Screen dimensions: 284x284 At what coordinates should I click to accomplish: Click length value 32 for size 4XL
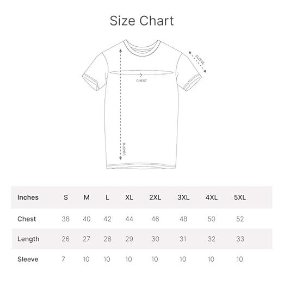[212, 239]
